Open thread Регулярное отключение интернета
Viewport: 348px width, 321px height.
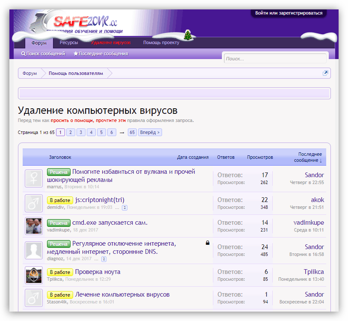[x=112, y=247]
